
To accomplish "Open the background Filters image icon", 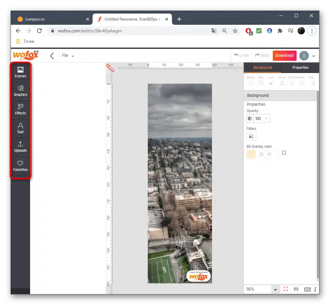I will coord(251,136).
